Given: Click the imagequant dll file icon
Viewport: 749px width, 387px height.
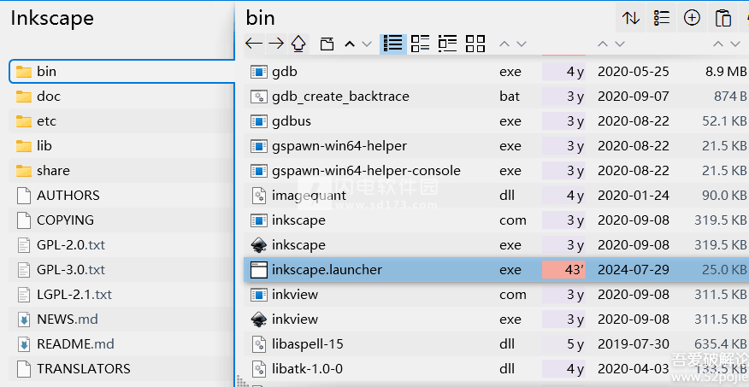Looking at the screenshot, I should coord(258,196).
